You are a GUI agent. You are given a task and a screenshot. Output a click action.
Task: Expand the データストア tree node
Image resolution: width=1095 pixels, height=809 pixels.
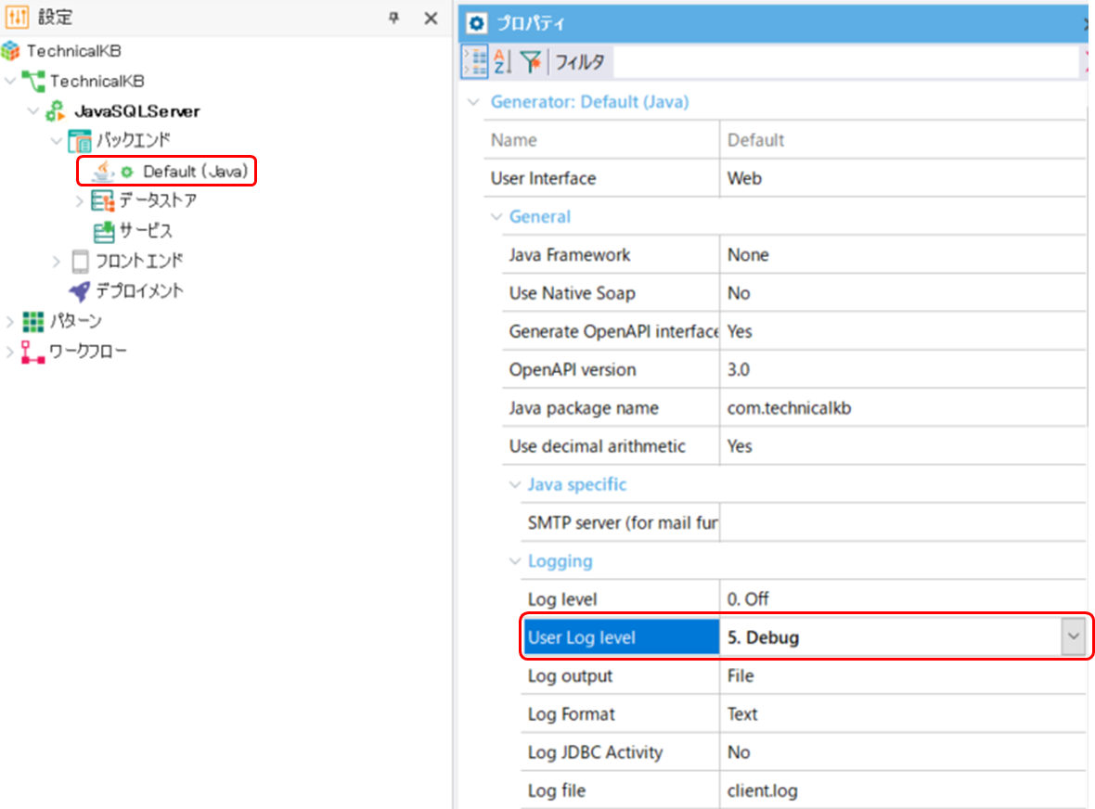[79, 200]
